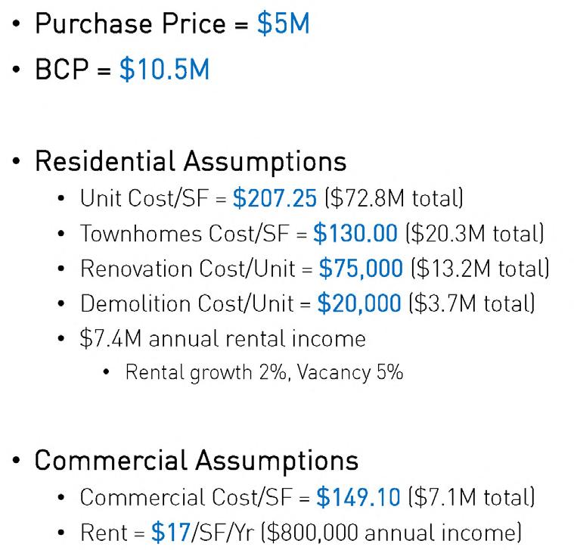Select the blue $5M value
The image size is (574, 550).
coord(283,23)
